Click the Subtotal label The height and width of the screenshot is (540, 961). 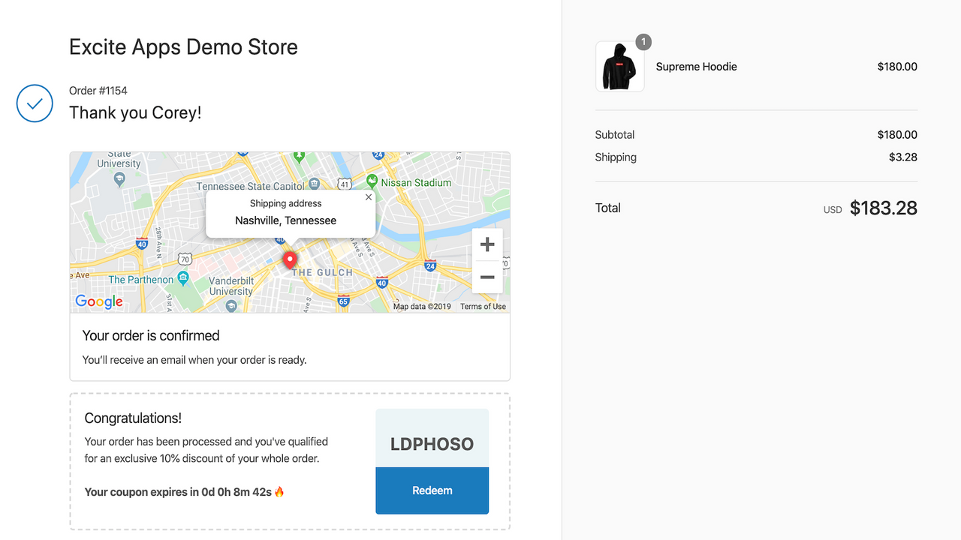[x=615, y=135]
